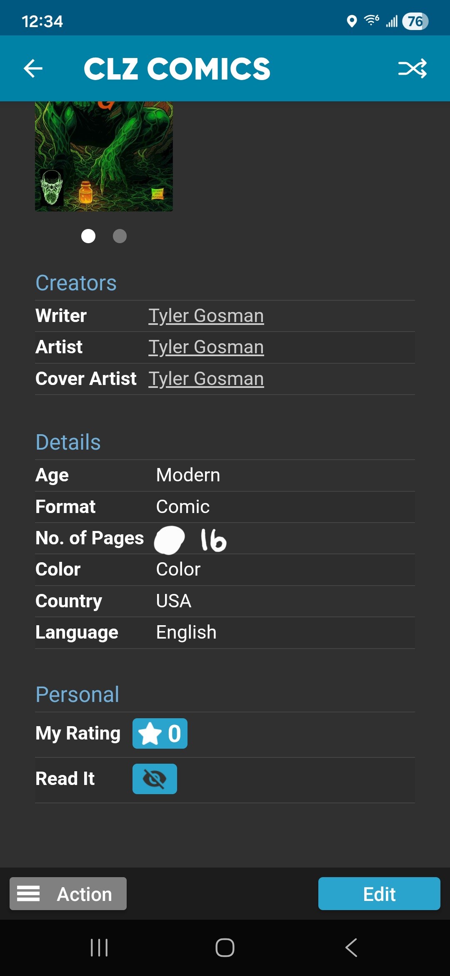Tap the back arrow in header
This screenshot has height=976, width=450.
point(33,68)
